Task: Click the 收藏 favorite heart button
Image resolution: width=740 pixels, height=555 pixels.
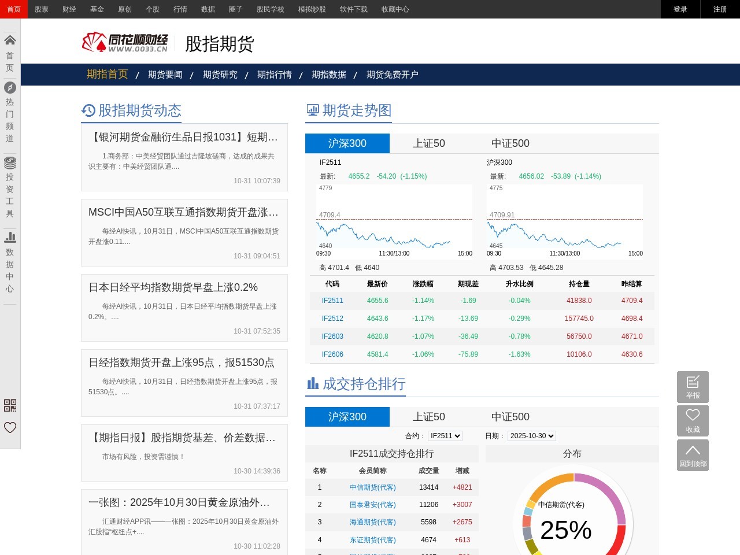Action: click(693, 421)
